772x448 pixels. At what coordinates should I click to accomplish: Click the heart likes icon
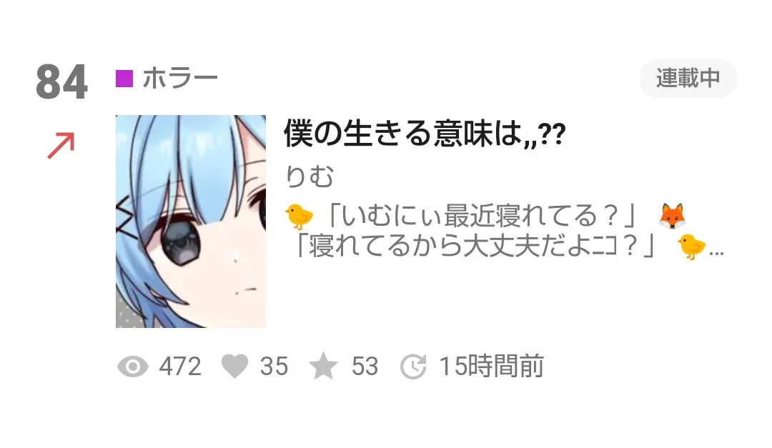pos(235,367)
